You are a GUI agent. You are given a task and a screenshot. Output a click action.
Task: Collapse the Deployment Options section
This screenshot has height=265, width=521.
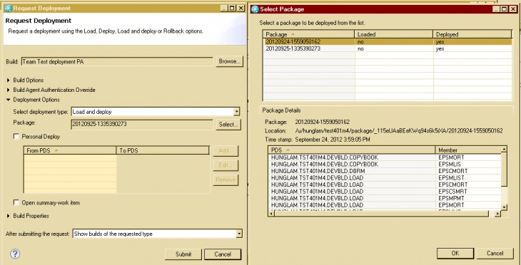[x=9, y=100]
